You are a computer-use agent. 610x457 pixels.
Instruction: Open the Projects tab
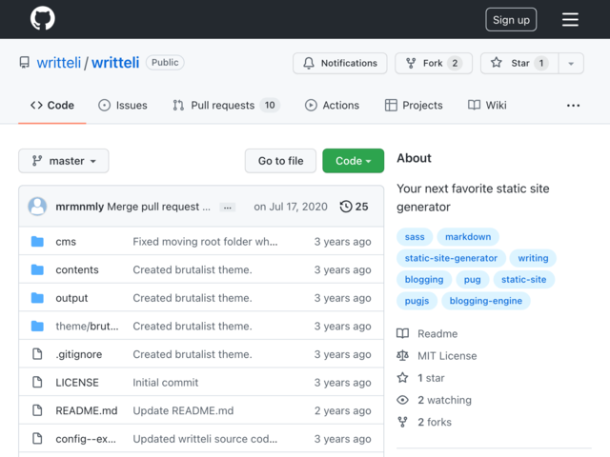click(414, 106)
